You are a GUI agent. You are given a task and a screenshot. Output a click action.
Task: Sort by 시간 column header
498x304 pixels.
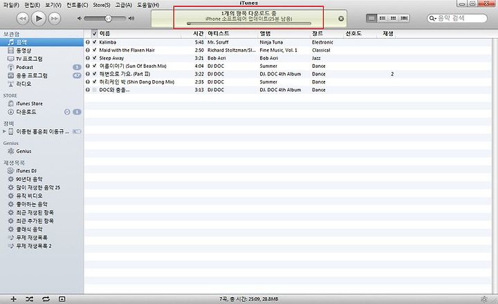pyautogui.click(x=194, y=33)
